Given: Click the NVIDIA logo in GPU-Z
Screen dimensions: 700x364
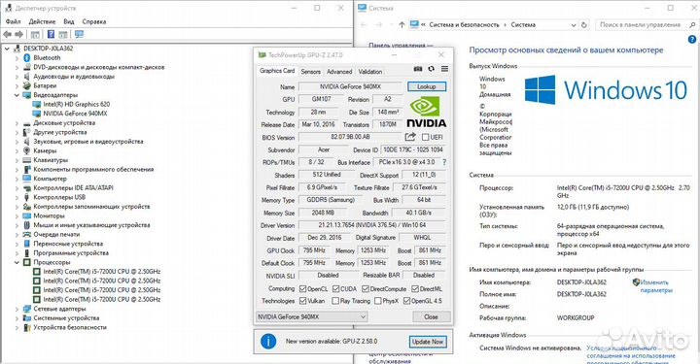Looking at the screenshot, I should [x=427, y=113].
